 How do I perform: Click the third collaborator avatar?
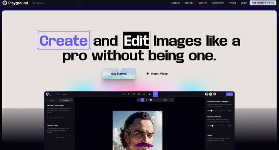tap(215, 94)
